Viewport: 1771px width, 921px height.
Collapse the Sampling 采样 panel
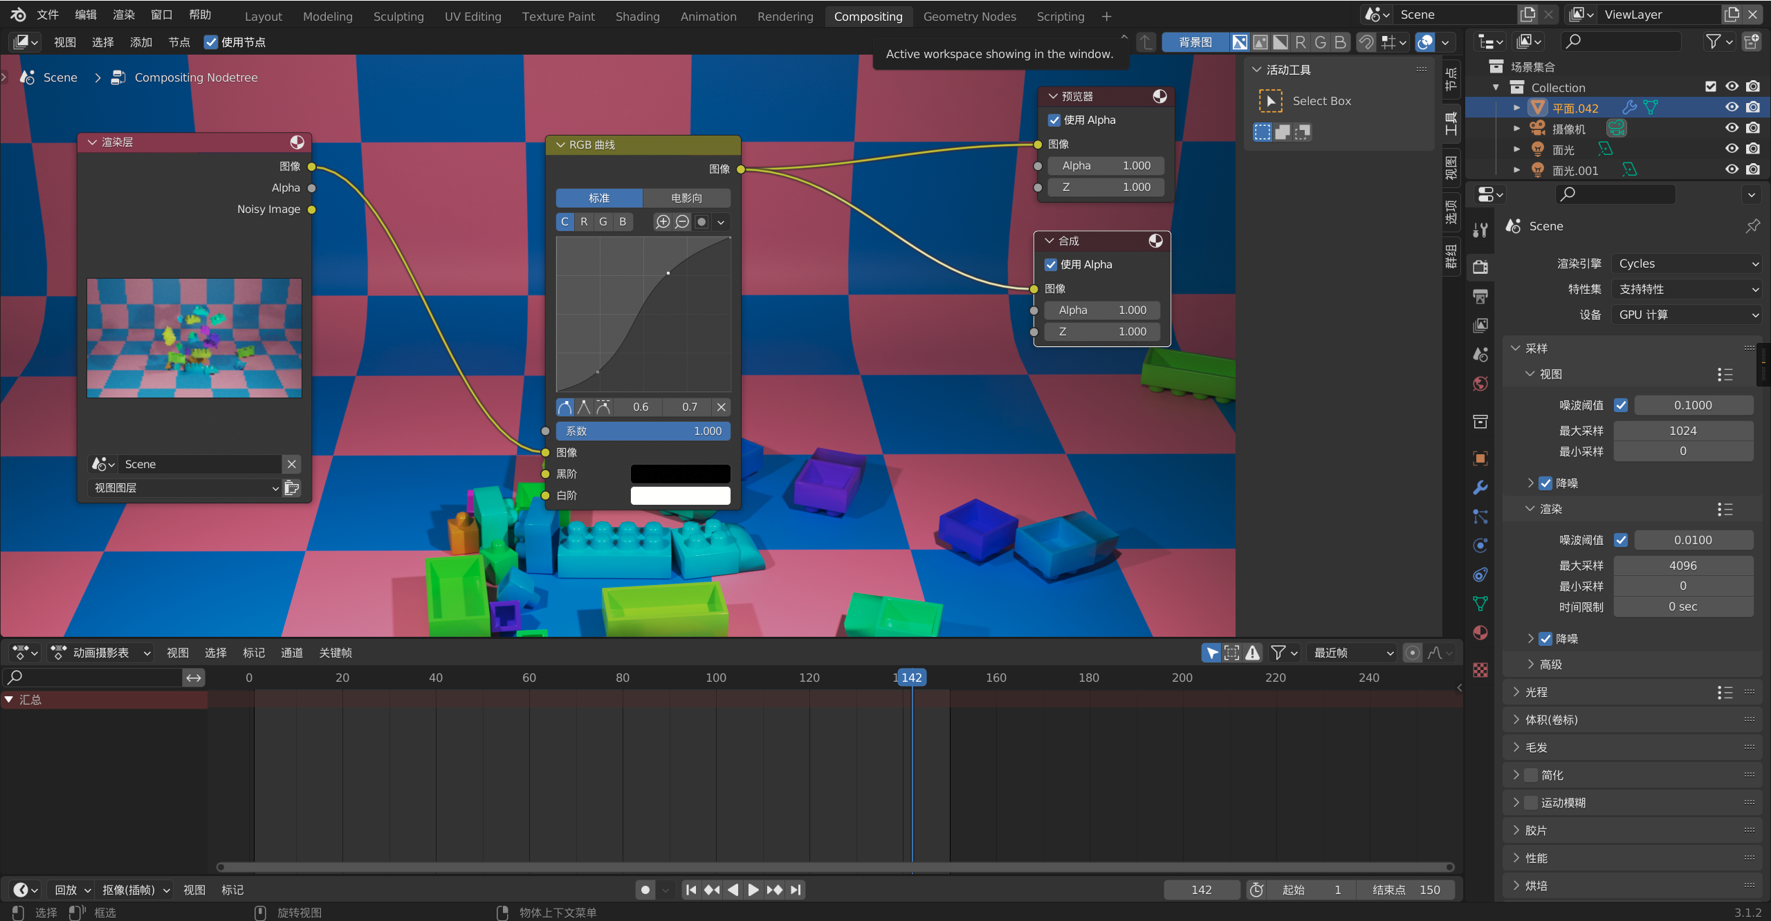1516,348
